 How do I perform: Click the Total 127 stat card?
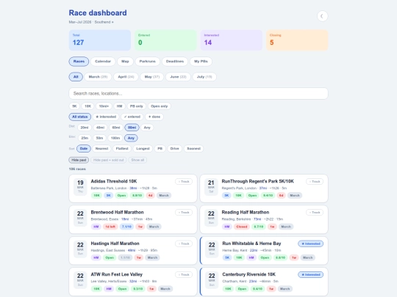(x=100, y=40)
